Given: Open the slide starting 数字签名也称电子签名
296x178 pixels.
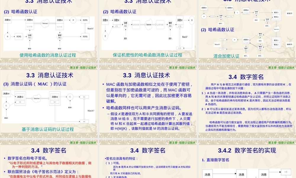Looking at the screenshot, I should click(x=49, y=159).
